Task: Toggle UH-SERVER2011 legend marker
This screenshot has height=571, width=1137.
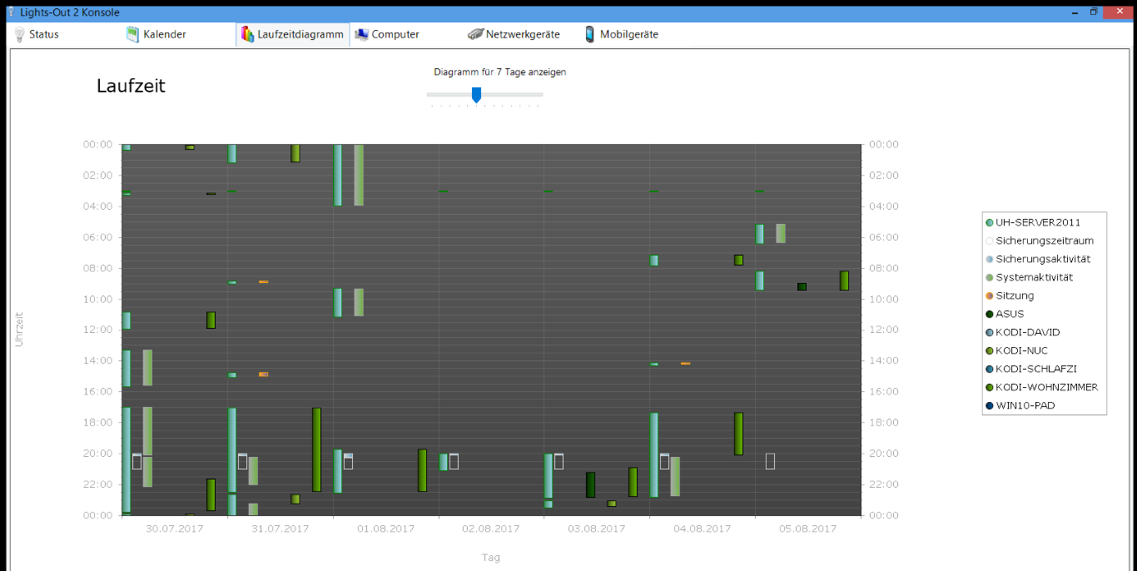Action: pyautogui.click(x=989, y=222)
